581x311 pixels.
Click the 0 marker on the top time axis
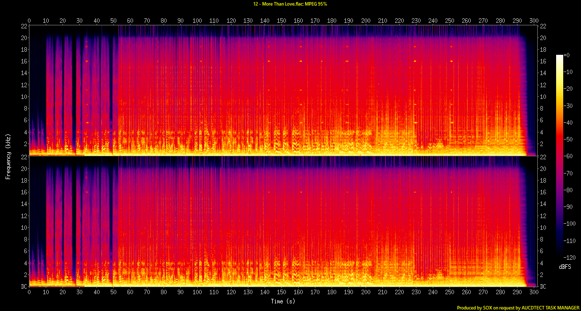click(29, 21)
